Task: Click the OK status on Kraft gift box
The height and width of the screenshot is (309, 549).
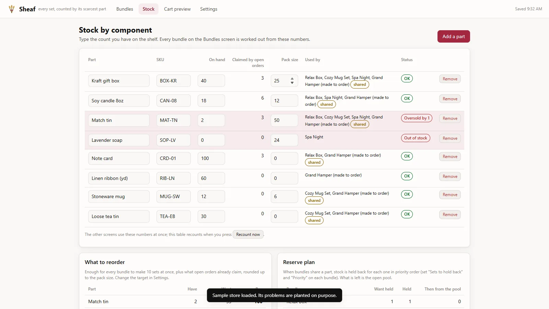Action: point(407,78)
